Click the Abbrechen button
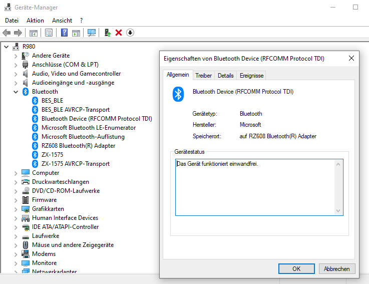 [x=337, y=268]
